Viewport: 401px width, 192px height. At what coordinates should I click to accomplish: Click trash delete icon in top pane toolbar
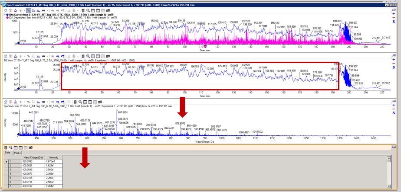click(83, 10)
